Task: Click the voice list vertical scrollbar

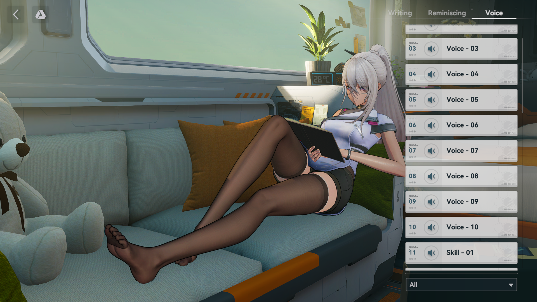Action: click(522, 75)
